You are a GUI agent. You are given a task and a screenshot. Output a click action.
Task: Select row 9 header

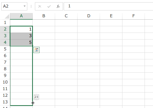point(5,76)
